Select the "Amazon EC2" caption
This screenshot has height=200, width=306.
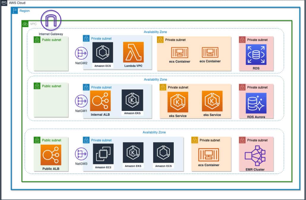tap(103, 167)
